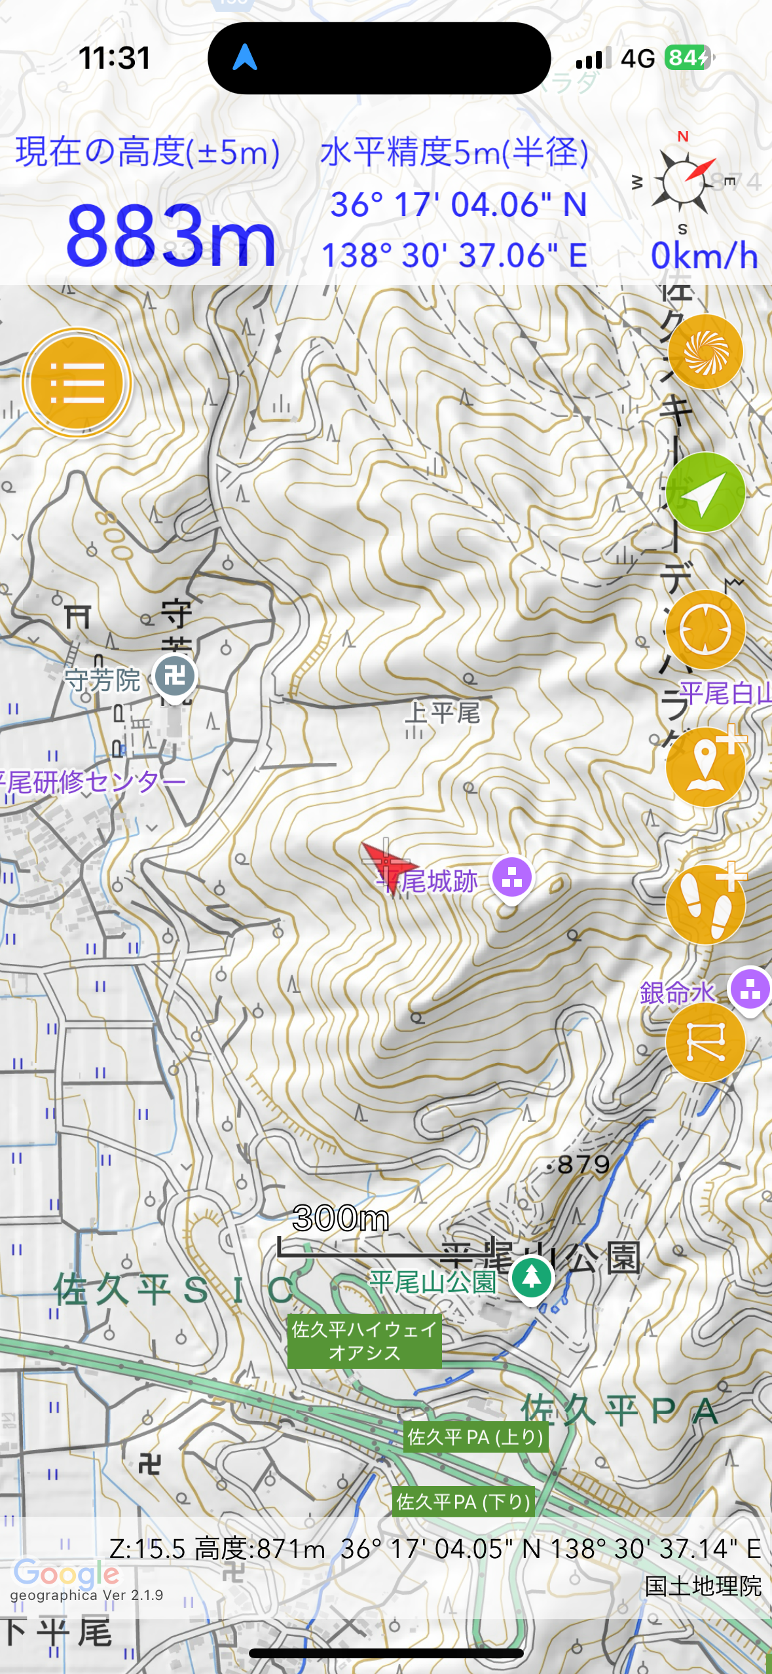Tap the 883m current altitude readout
This screenshot has width=772, height=1674.
[171, 234]
